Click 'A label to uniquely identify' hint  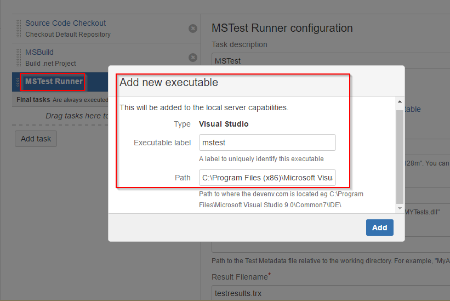(261, 159)
